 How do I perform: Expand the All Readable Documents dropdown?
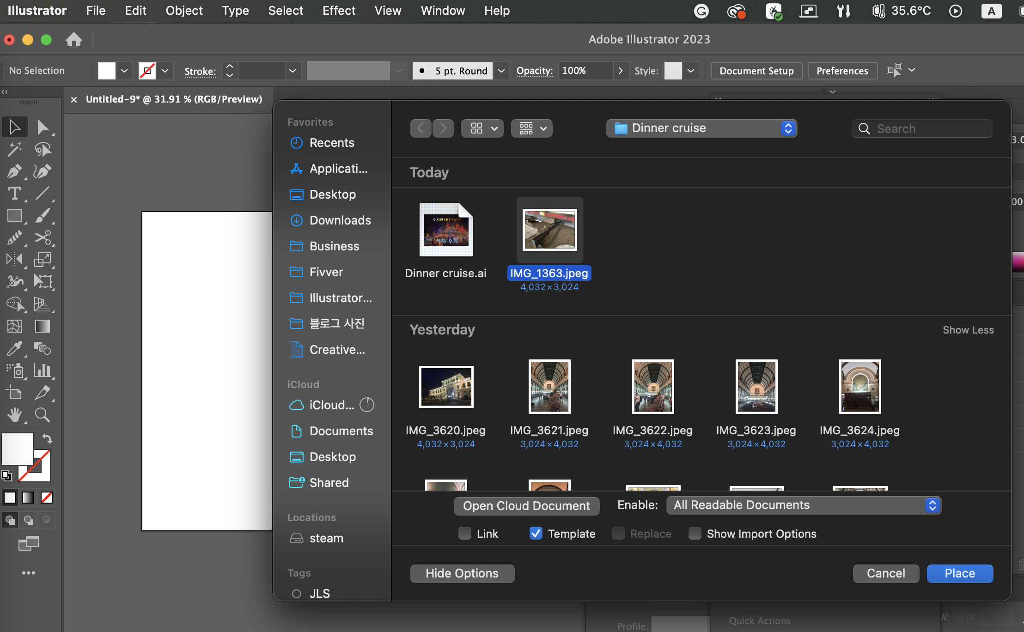(x=804, y=505)
